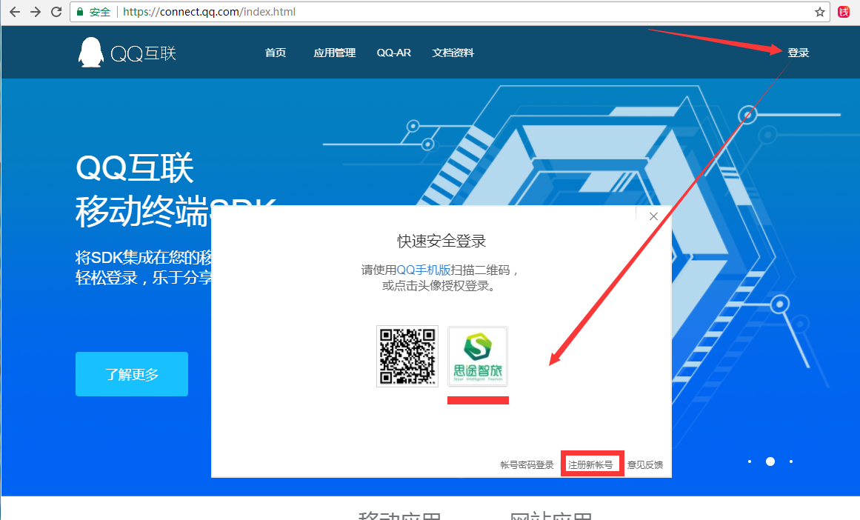Click the browser forward arrow
860x520 pixels.
pyautogui.click(x=35, y=12)
